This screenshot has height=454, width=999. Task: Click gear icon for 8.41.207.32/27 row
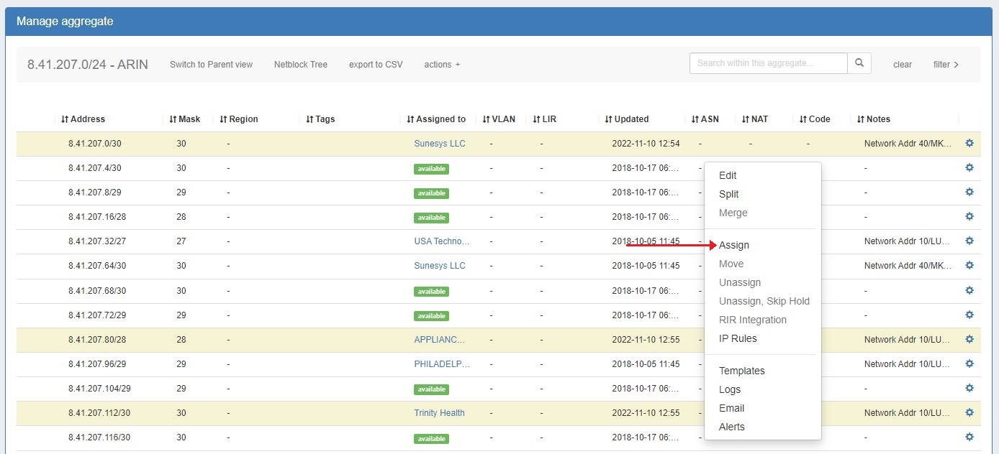click(969, 241)
